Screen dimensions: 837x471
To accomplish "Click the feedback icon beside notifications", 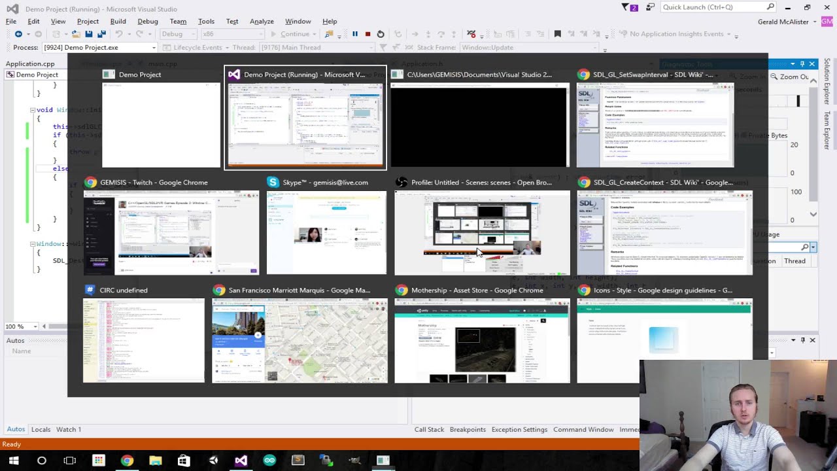I will pyautogui.click(x=650, y=7).
